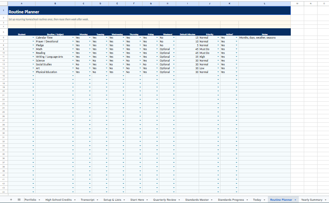The image size is (329, 203).
Task: Open Setup & Lists tab dropdown arrow
Action: point(124,200)
